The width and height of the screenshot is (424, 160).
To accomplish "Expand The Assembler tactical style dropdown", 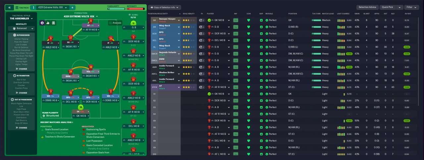I will (22, 19).
